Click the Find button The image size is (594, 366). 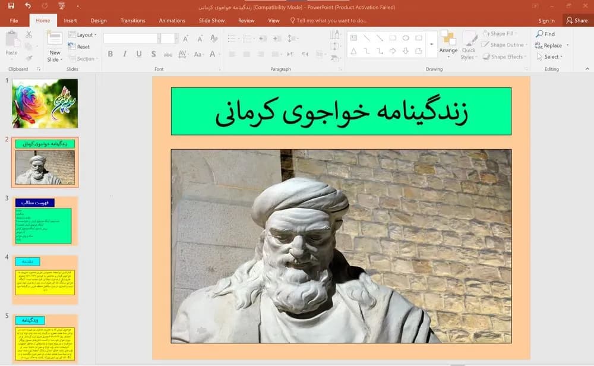[545, 34]
